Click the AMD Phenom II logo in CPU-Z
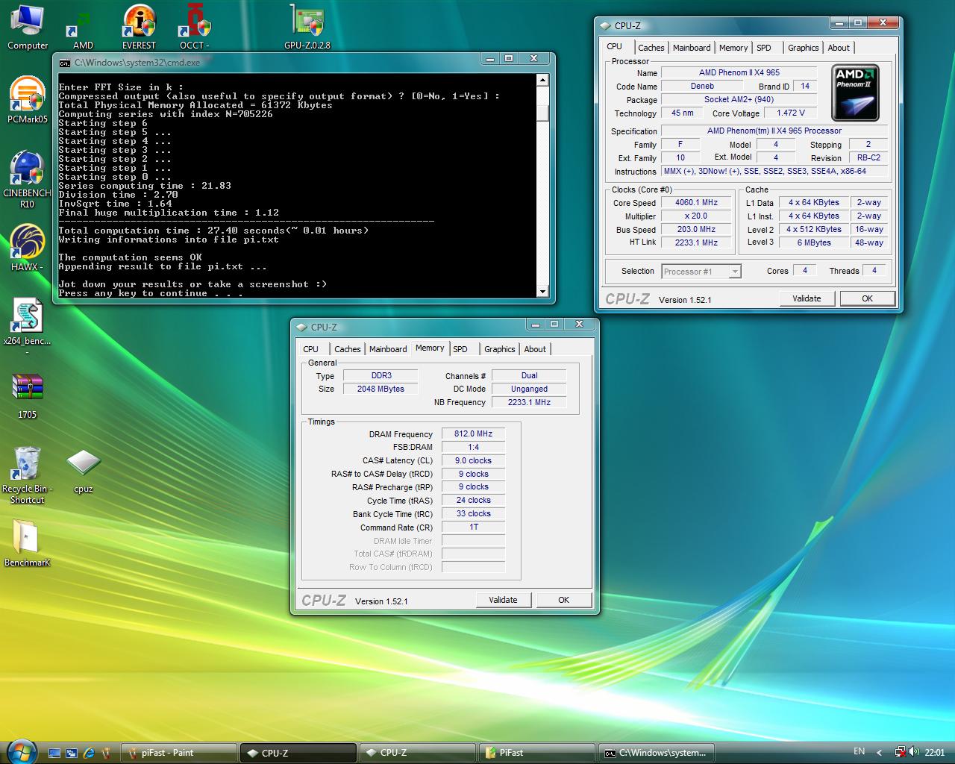The width and height of the screenshot is (955, 764). [856, 93]
